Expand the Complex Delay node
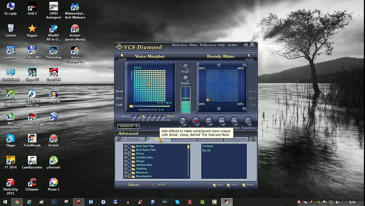 [x=126, y=157]
